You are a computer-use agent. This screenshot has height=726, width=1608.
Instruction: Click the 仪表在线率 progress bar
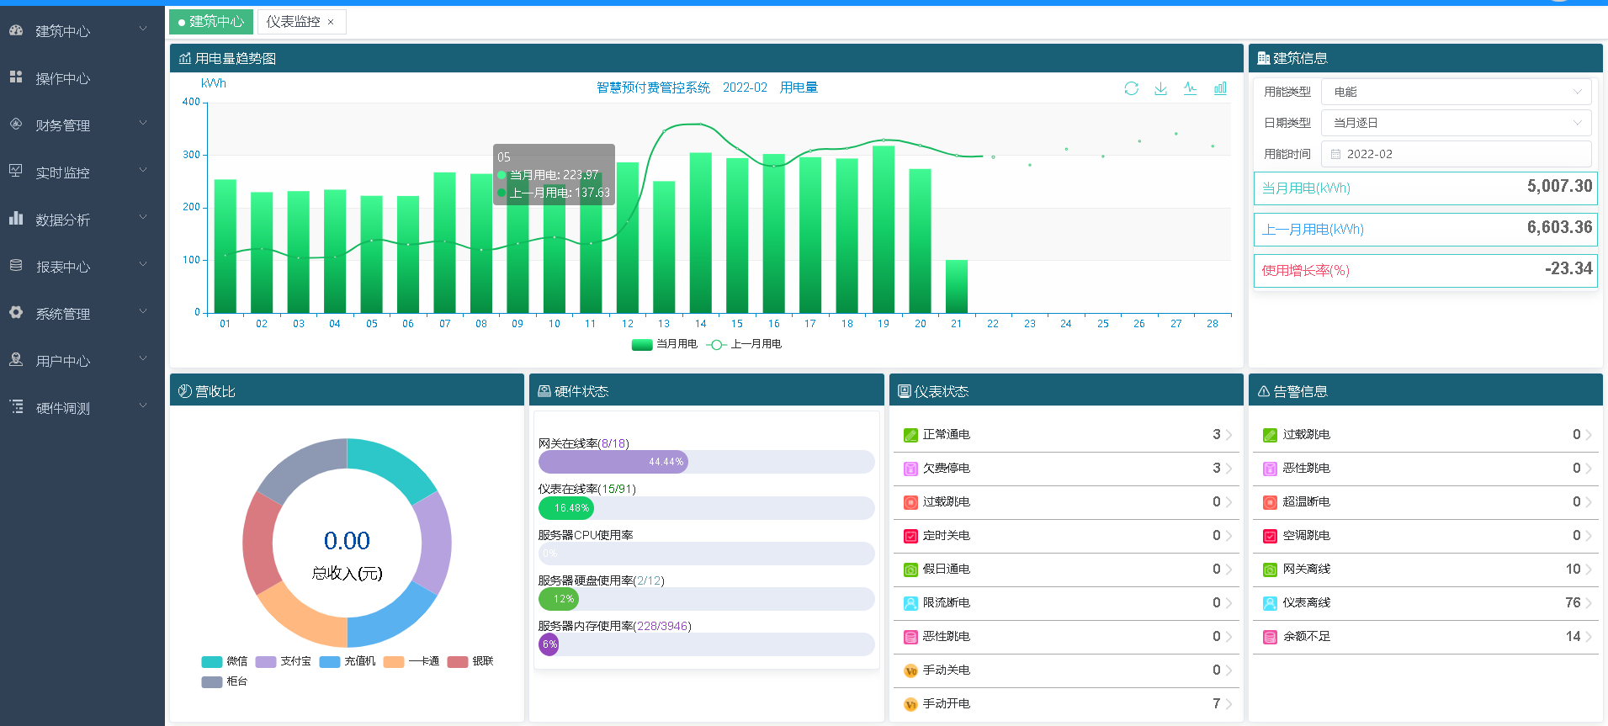coord(706,508)
